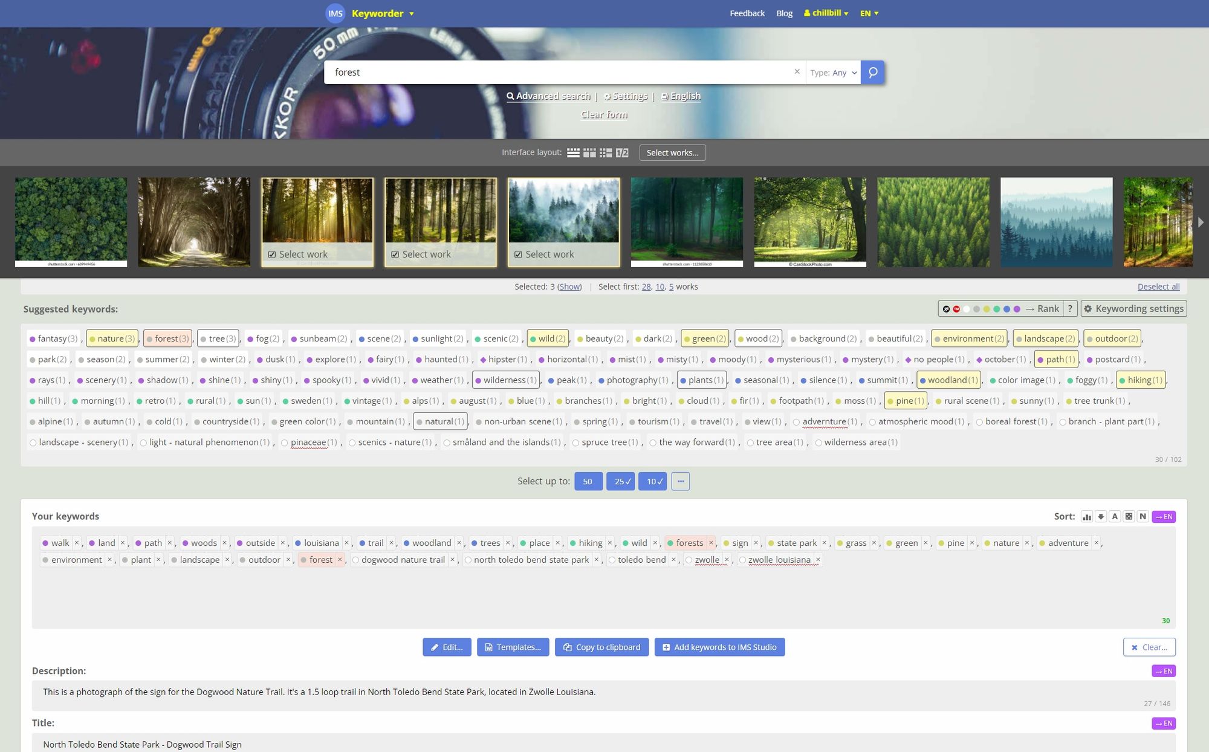1209x752 pixels.
Task: Sort keywords with the down arrow icon
Action: click(x=1101, y=517)
